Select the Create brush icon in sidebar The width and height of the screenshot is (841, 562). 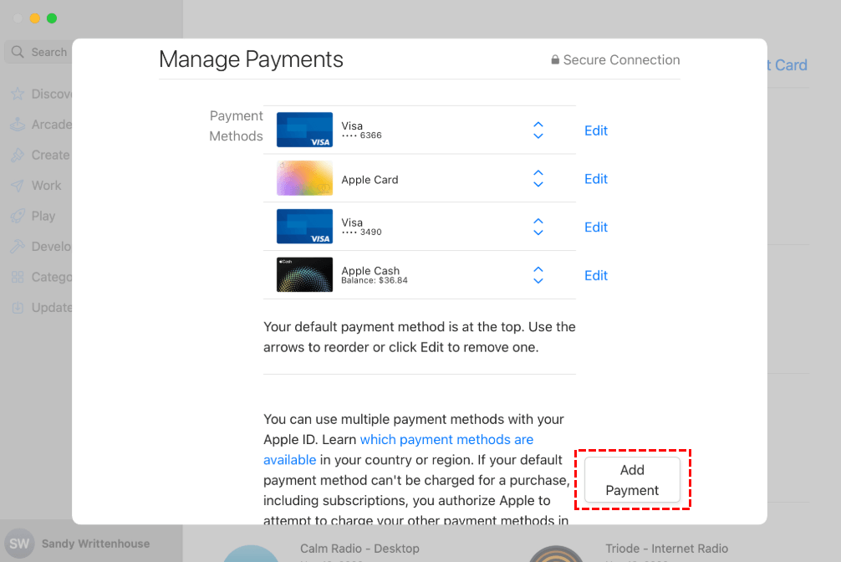pyautogui.click(x=18, y=155)
